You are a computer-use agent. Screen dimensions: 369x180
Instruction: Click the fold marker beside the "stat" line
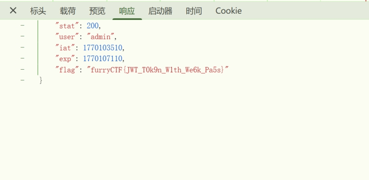tap(22, 26)
